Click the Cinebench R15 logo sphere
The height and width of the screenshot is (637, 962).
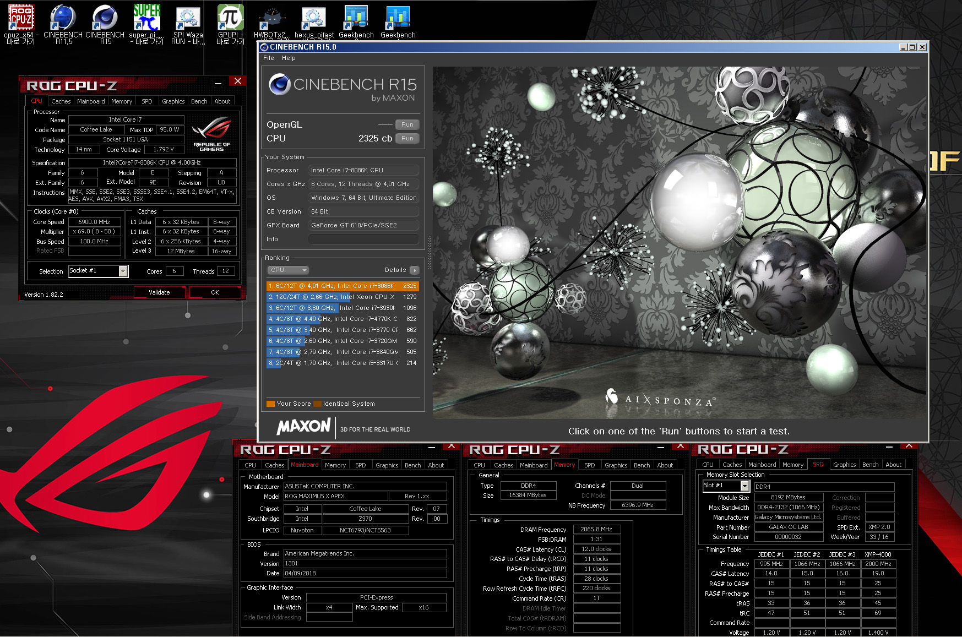click(x=280, y=84)
